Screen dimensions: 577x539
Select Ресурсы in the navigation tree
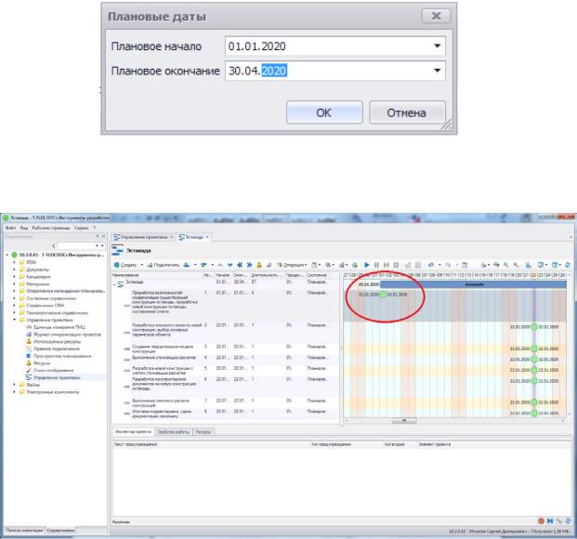[42, 363]
